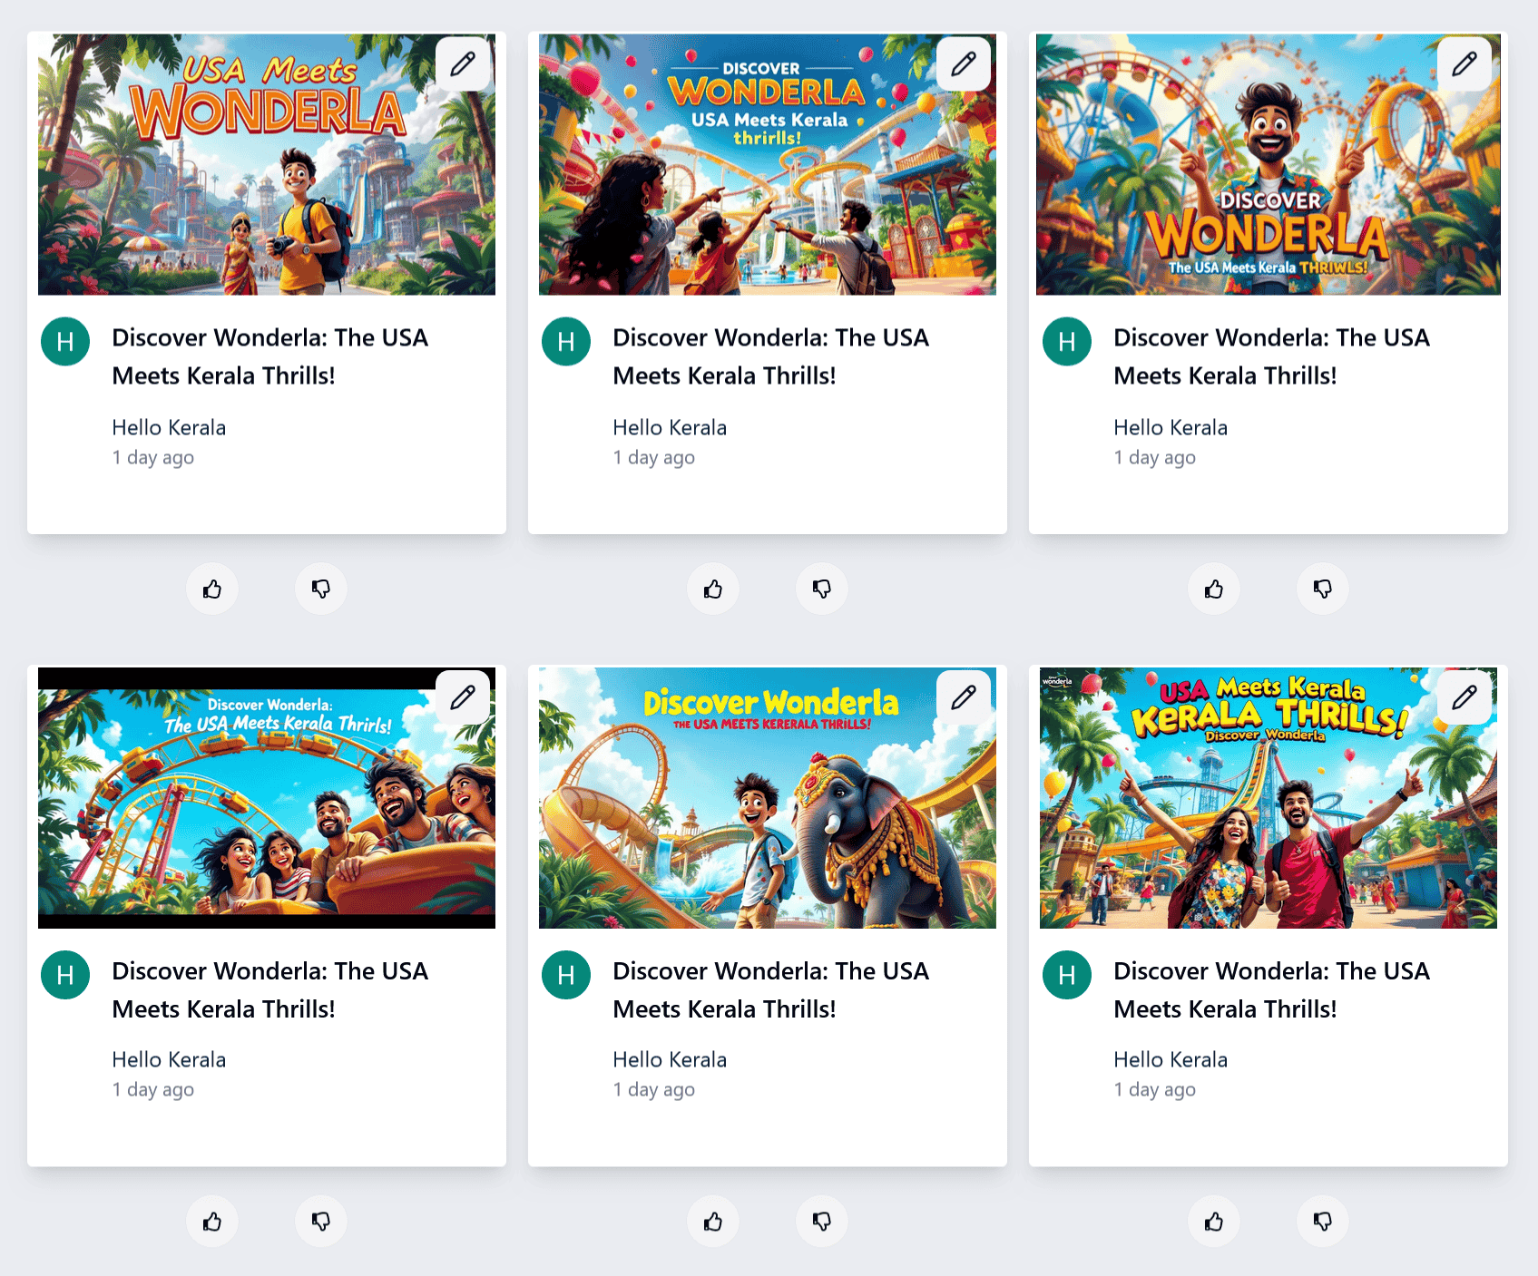
Task: Like the bearded man 'THRIWLS' card
Action: (x=1214, y=589)
